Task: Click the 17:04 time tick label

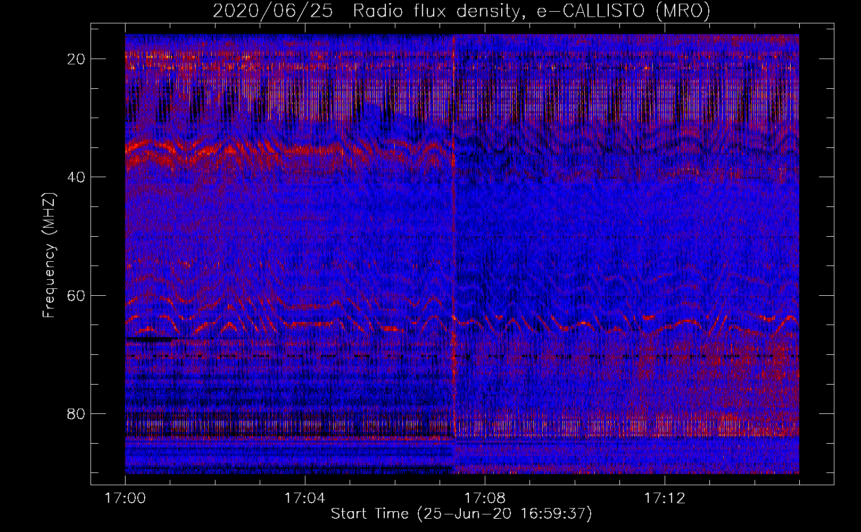Action: click(304, 498)
